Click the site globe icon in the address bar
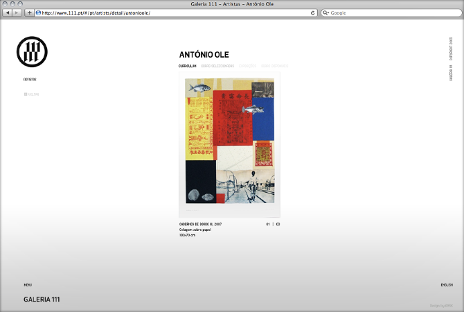464x312 pixels. 38,12
